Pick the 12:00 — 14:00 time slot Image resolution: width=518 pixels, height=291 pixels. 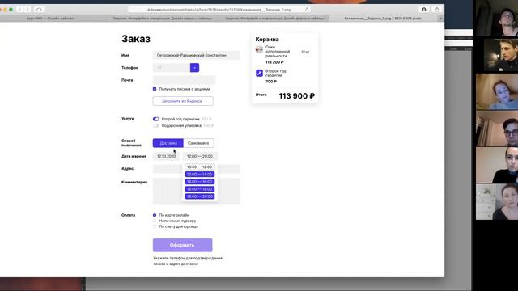pos(200,175)
